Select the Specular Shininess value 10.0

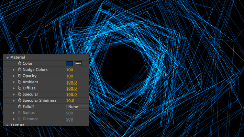point(70,101)
